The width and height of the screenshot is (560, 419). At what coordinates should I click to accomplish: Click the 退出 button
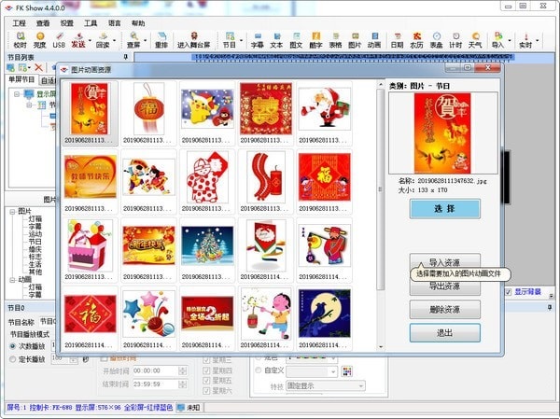point(444,333)
